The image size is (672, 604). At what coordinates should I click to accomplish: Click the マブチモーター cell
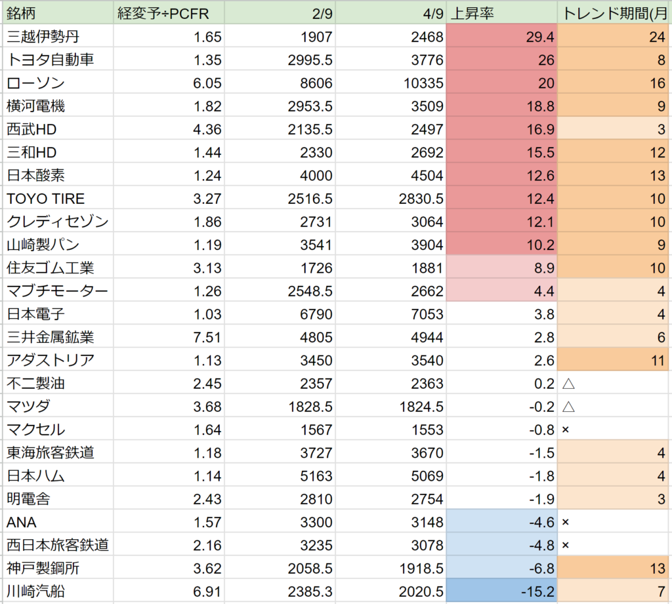click(x=58, y=291)
